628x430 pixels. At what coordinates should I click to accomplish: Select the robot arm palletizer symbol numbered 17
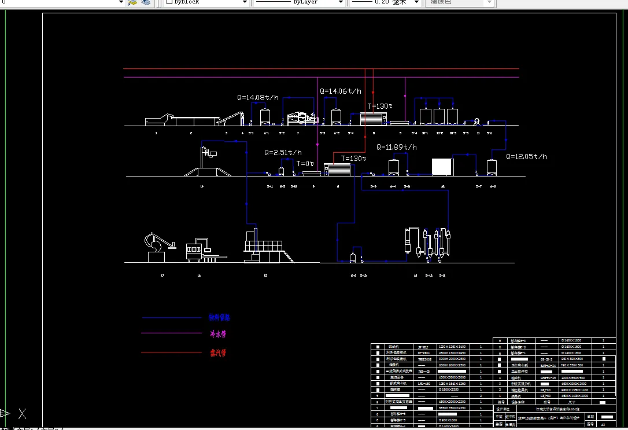coord(160,247)
